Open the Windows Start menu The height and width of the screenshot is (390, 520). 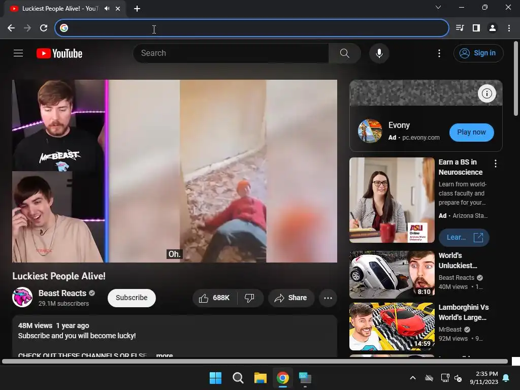click(x=215, y=378)
